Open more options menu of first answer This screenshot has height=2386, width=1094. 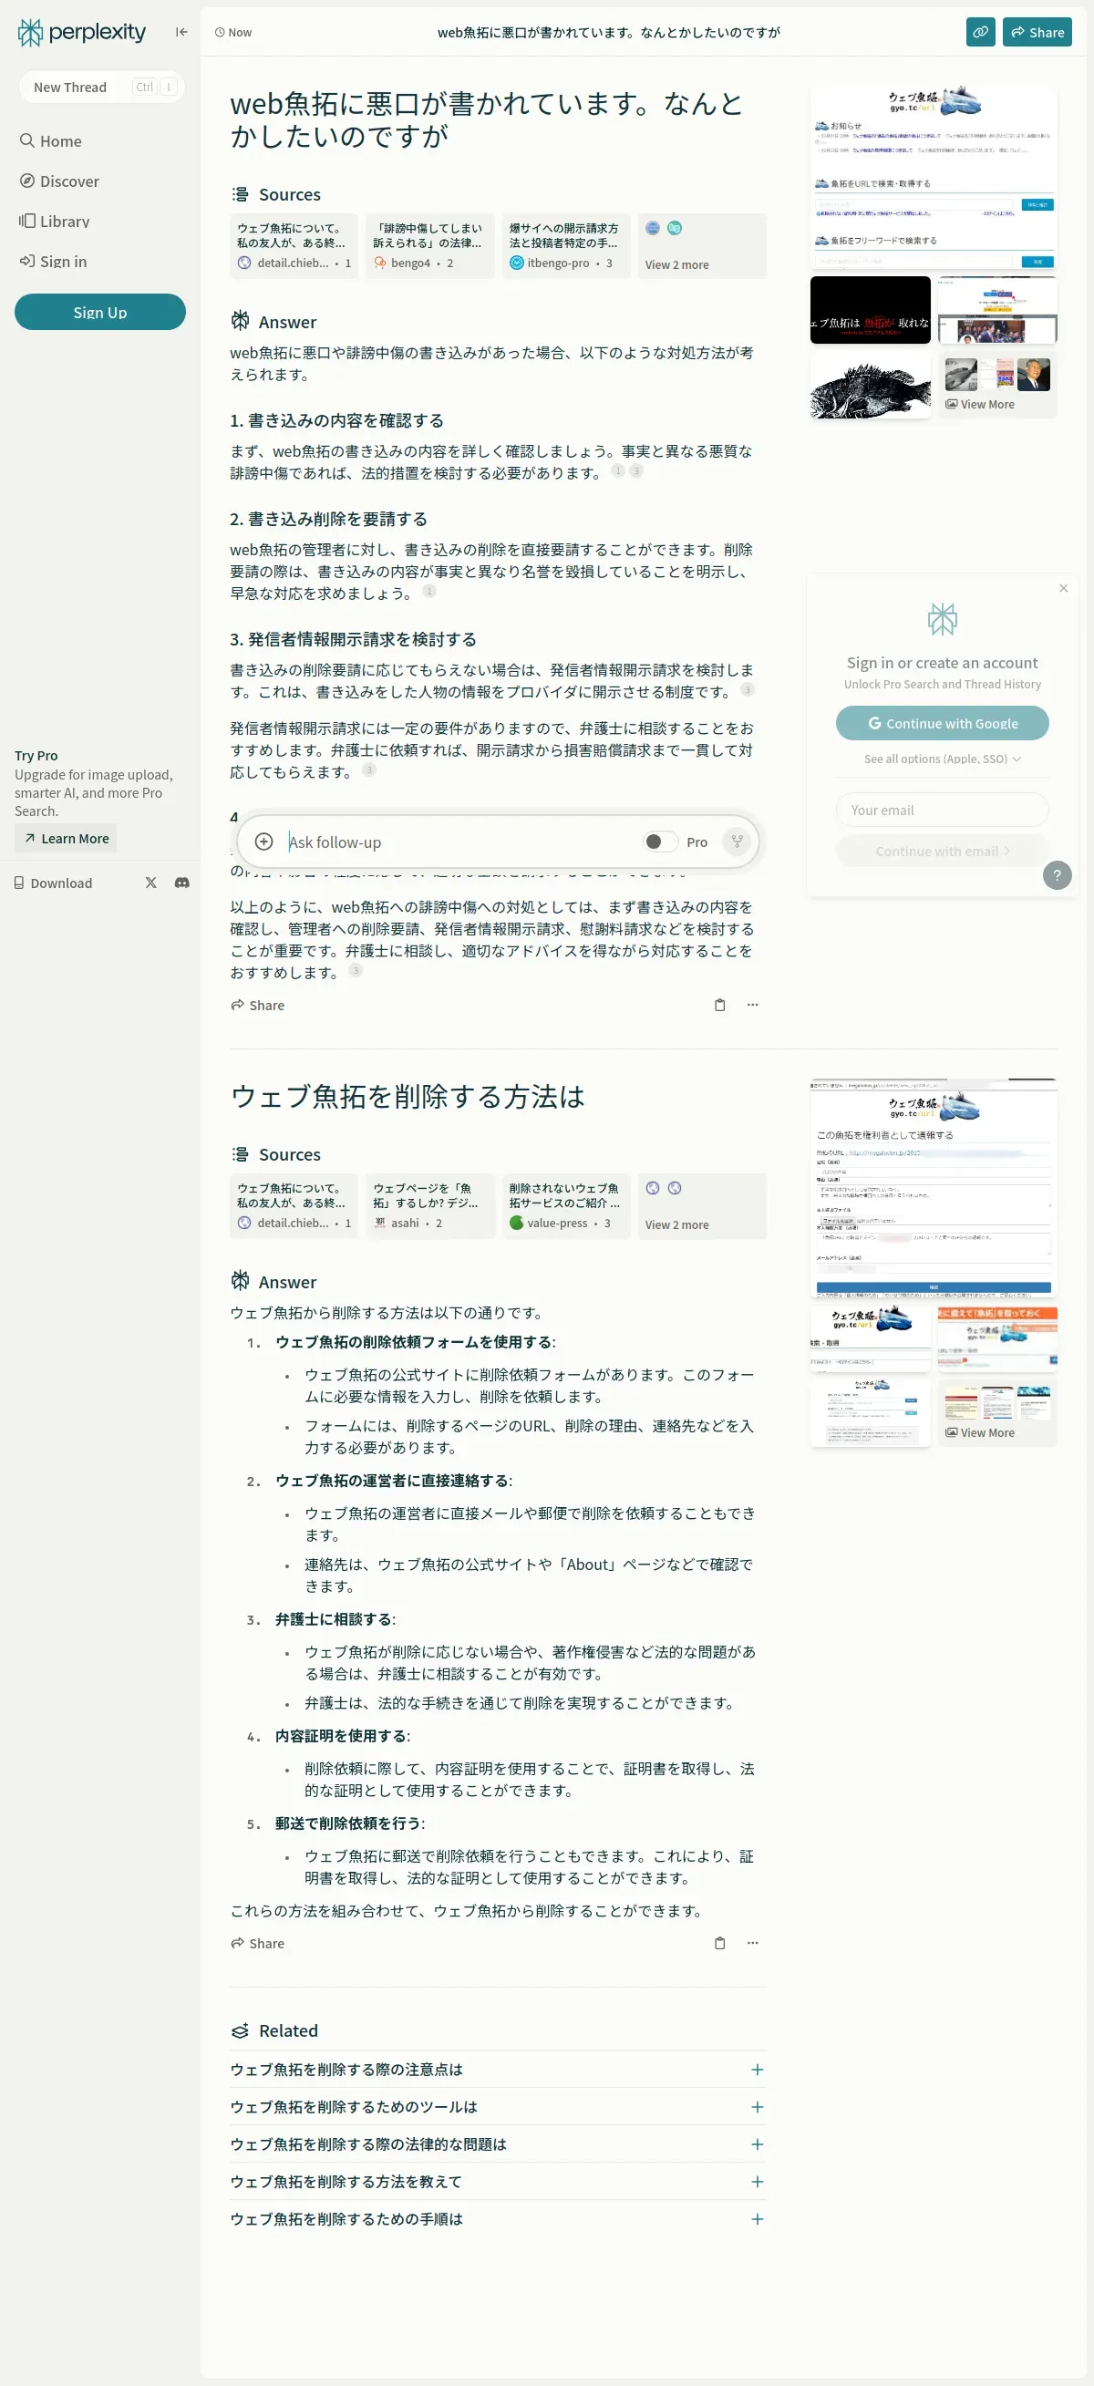click(x=752, y=1005)
